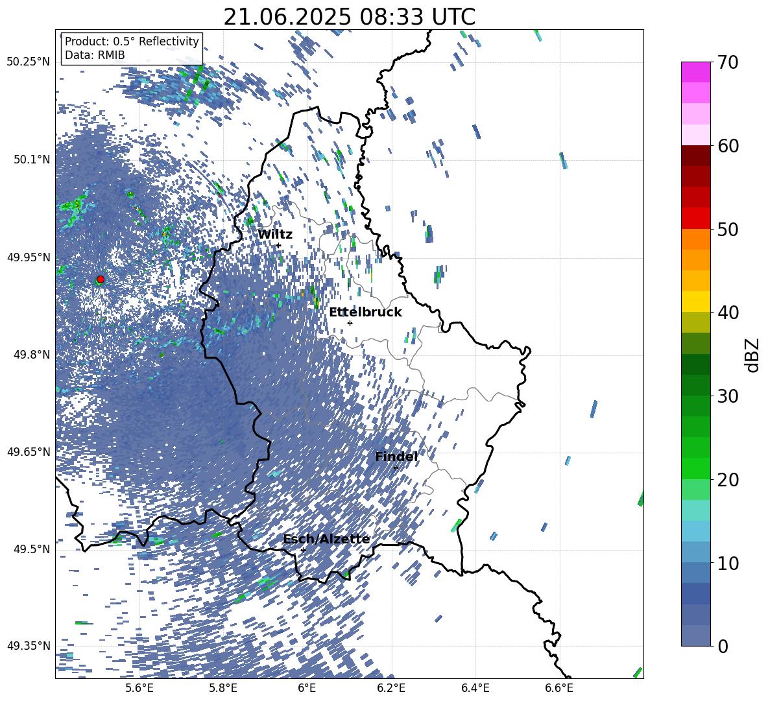This screenshot has width=768, height=701.
Task: Click the Wiltz station cross marker
Action: pos(279,245)
